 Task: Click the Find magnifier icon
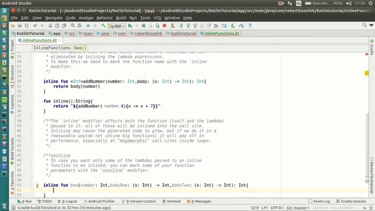pos(73,26)
